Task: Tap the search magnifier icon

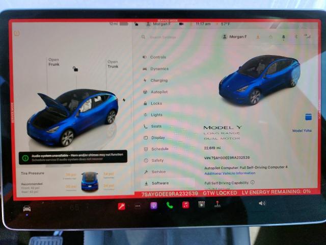Action: (143, 37)
